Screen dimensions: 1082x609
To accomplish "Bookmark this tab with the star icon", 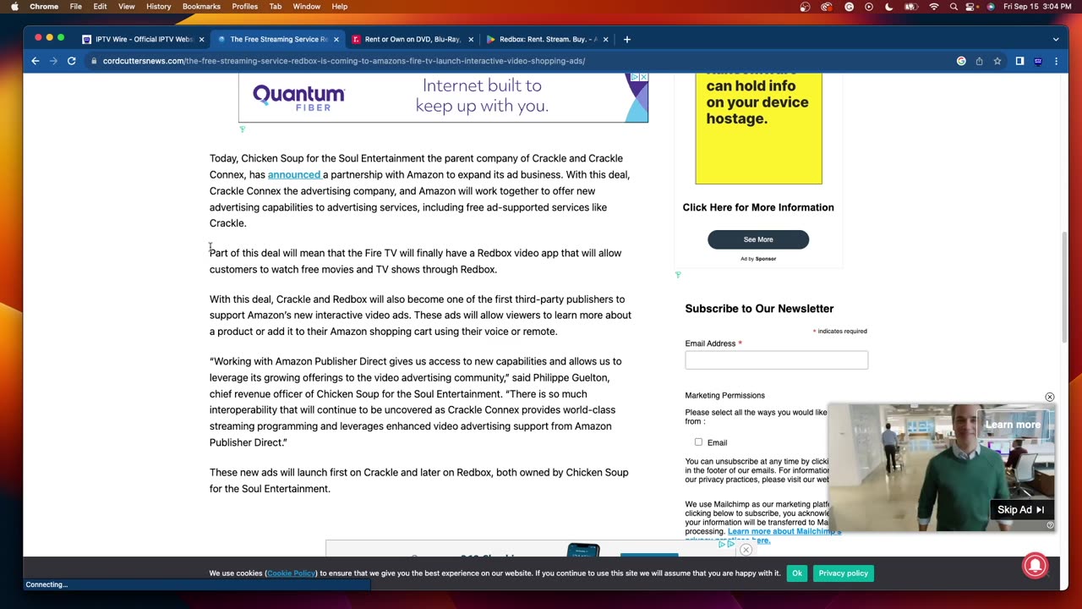I will click(x=997, y=61).
